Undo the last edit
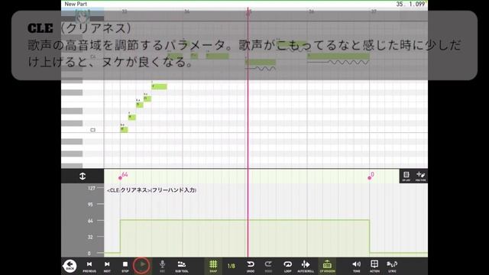 pos(251,267)
